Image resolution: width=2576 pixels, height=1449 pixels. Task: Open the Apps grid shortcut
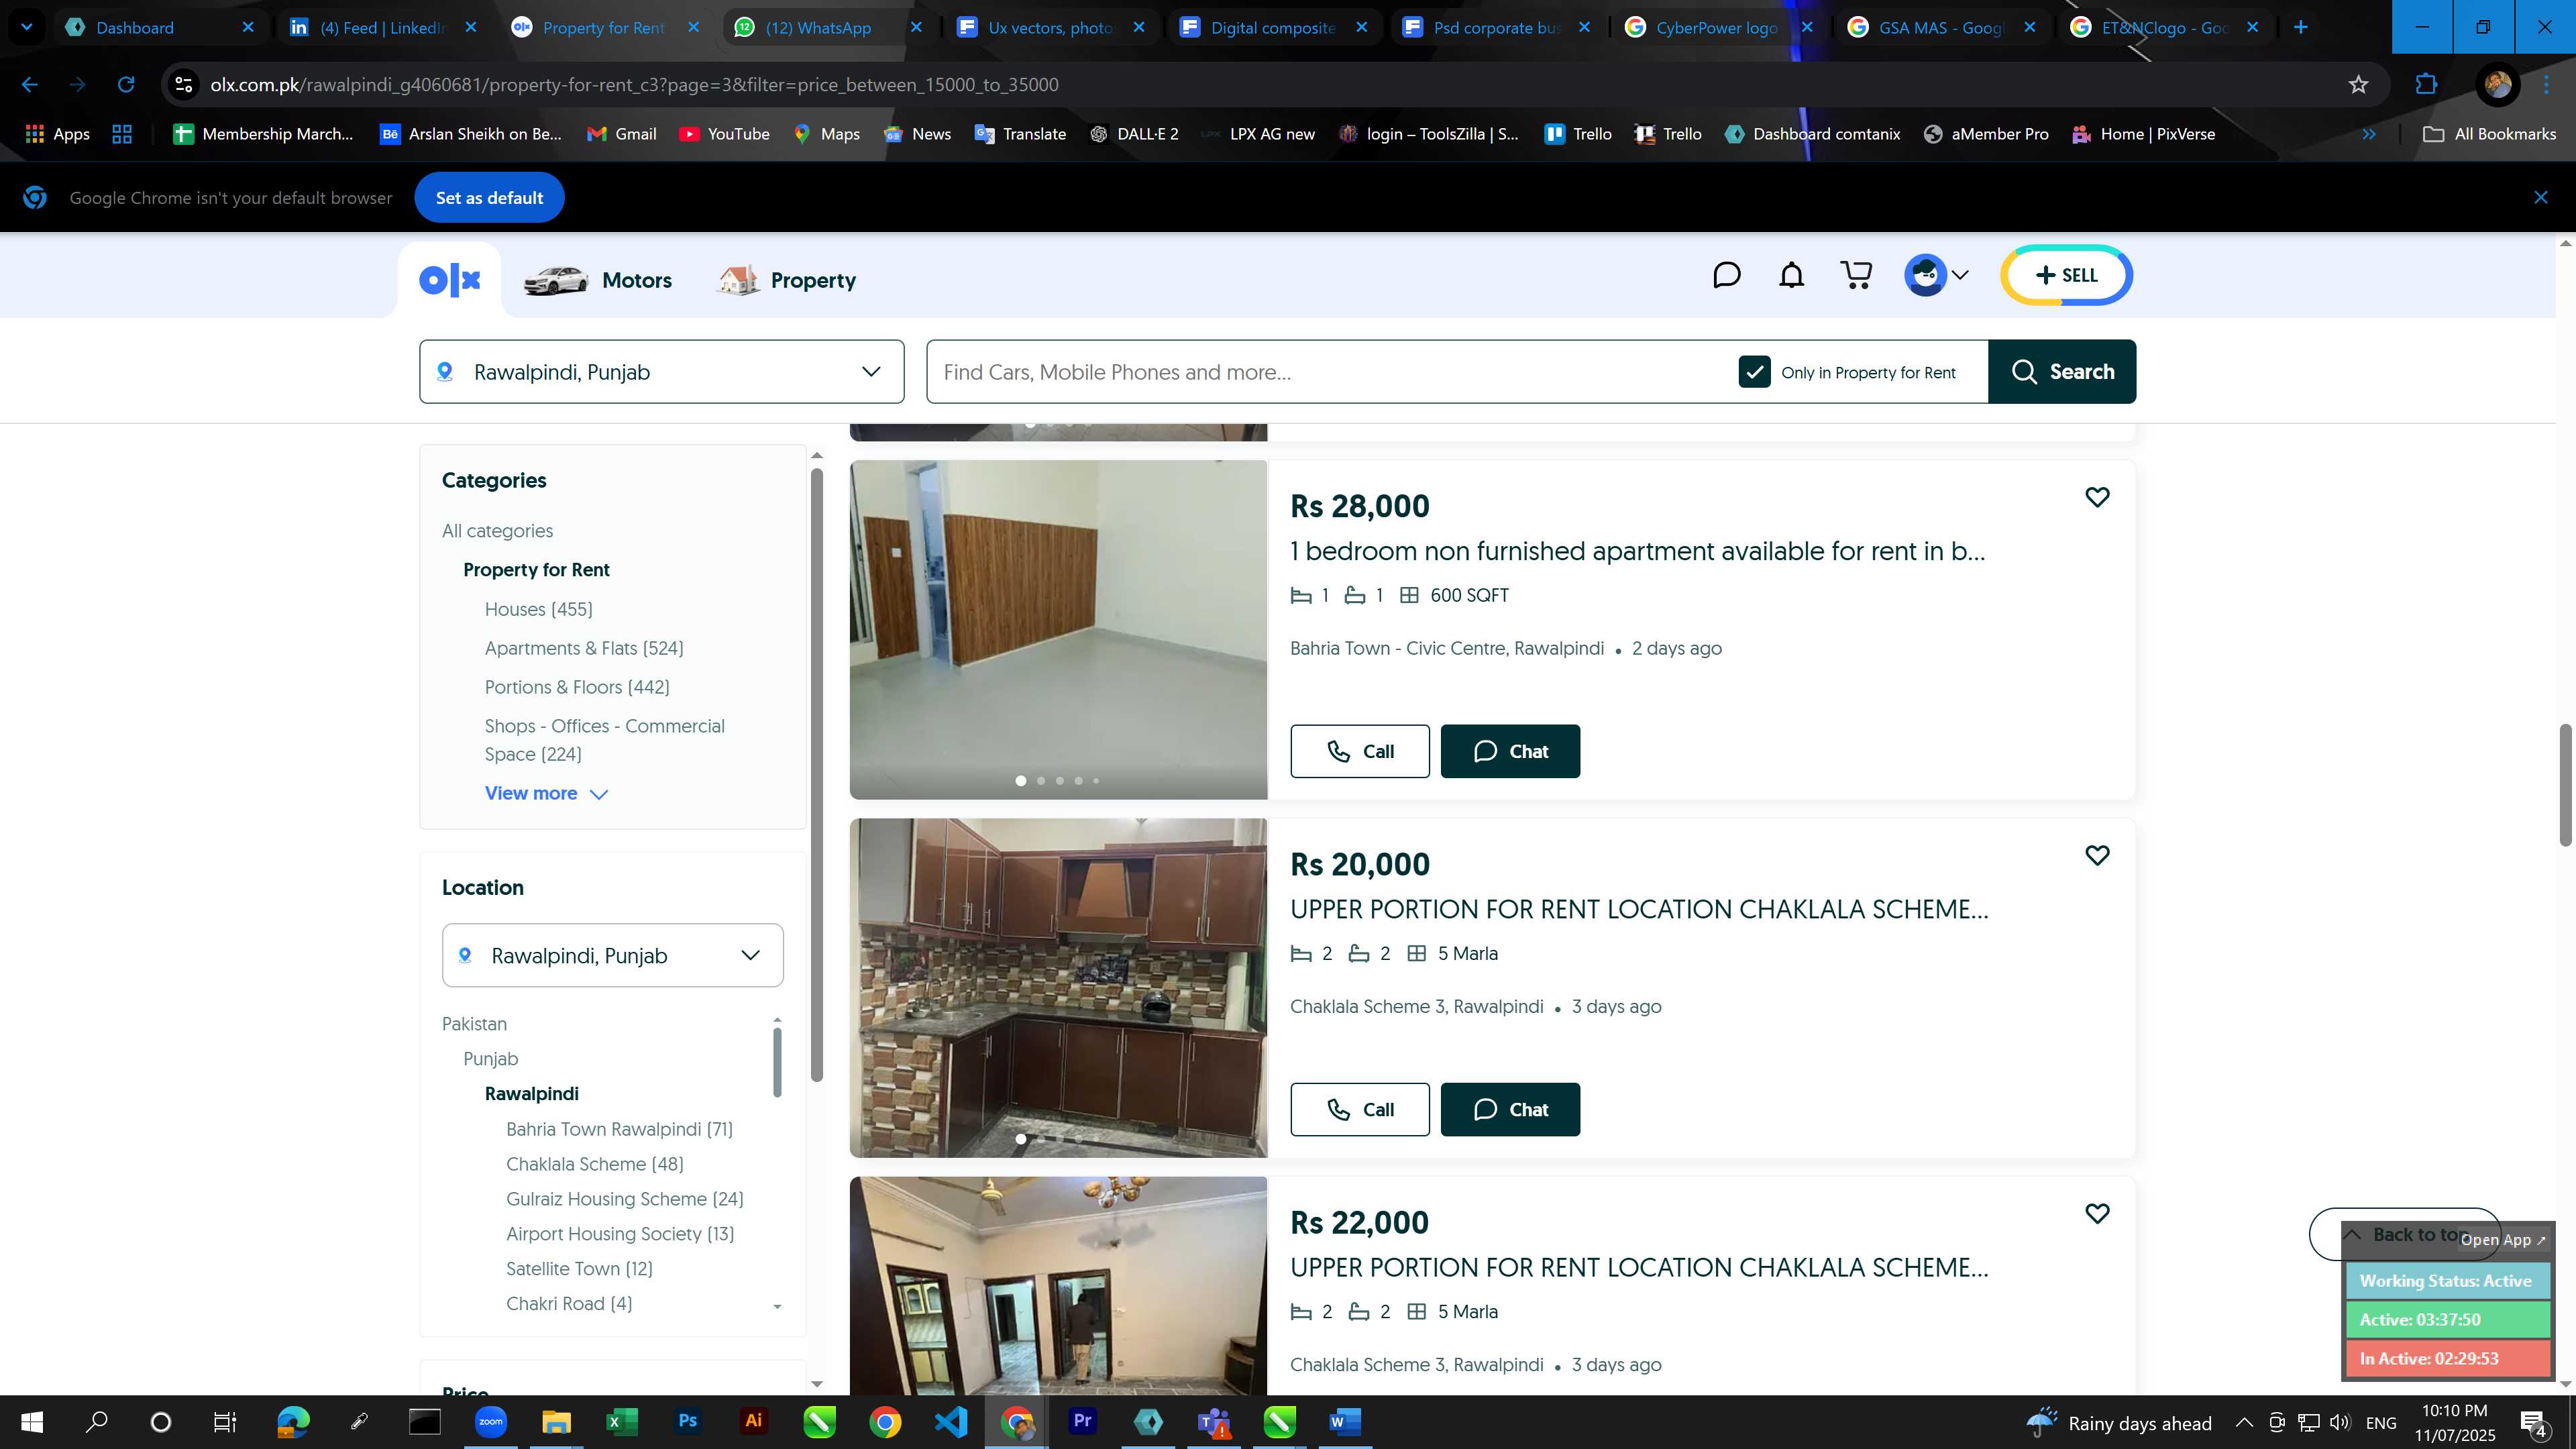tap(57, 134)
